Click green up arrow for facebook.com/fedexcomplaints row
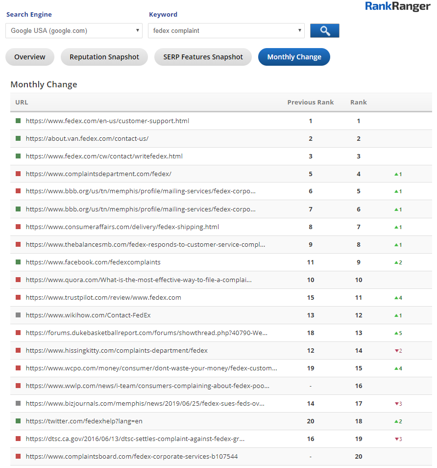 (396, 262)
